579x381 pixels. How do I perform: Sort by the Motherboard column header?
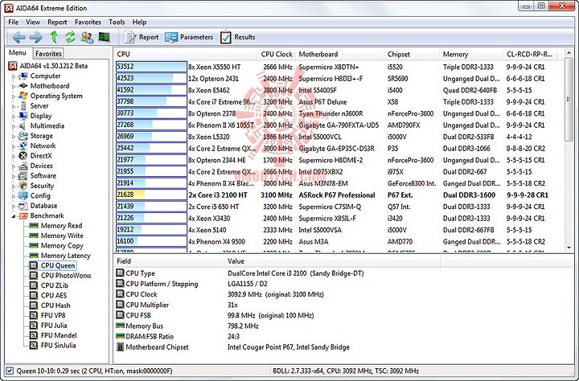point(339,55)
